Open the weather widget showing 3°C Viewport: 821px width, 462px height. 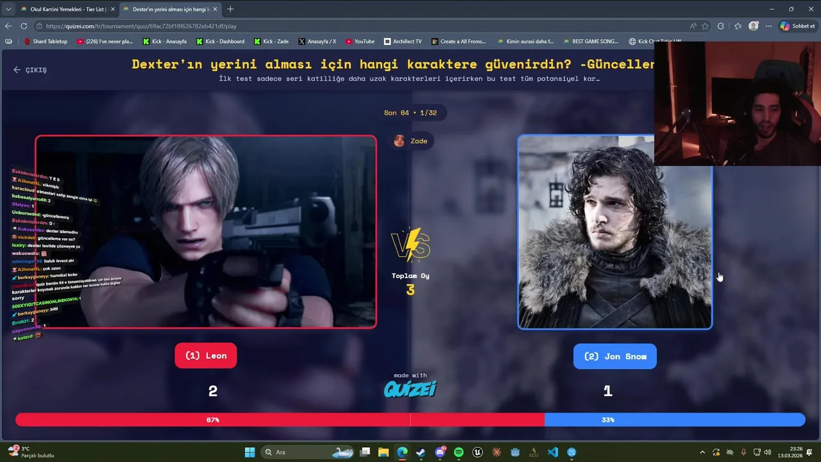pyautogui.click(x=31, y=452)
